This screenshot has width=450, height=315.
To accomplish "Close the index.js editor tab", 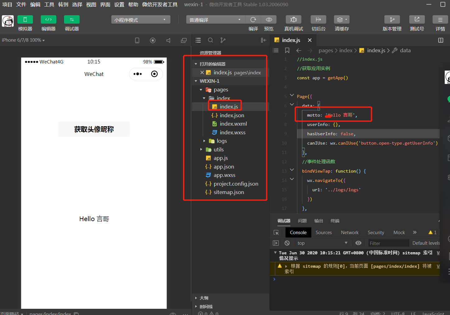I will pyautogui.click(x=310, y=40).
